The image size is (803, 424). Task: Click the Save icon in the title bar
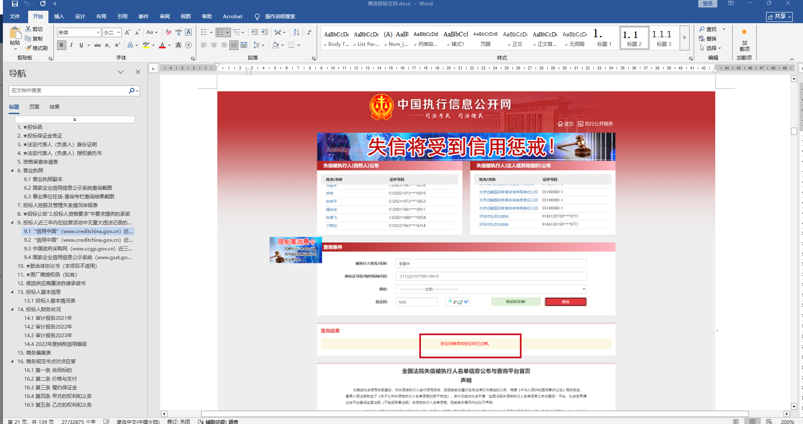[15, 4]
